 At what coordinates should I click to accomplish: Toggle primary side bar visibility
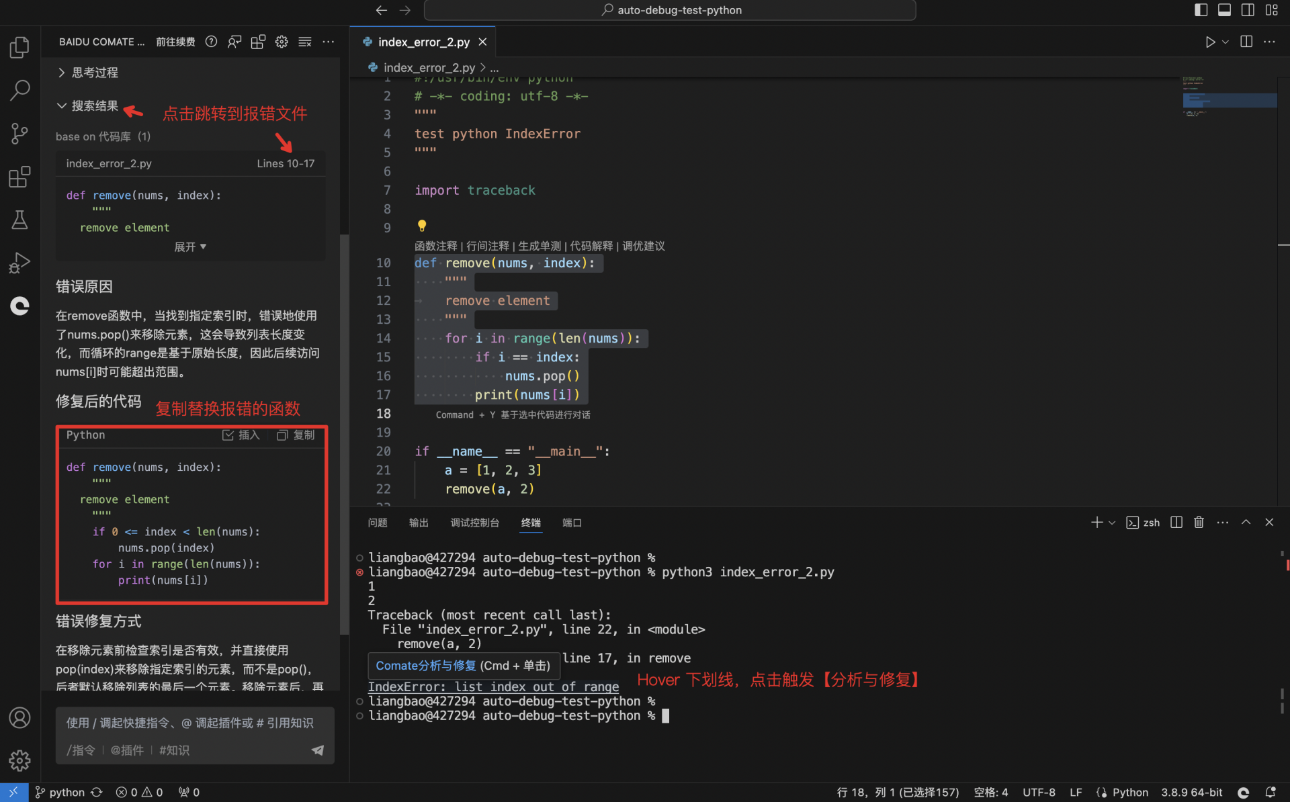(1201, 10)
